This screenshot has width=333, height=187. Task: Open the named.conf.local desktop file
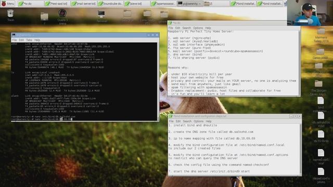pyautogui.click(x=321, y=157)
